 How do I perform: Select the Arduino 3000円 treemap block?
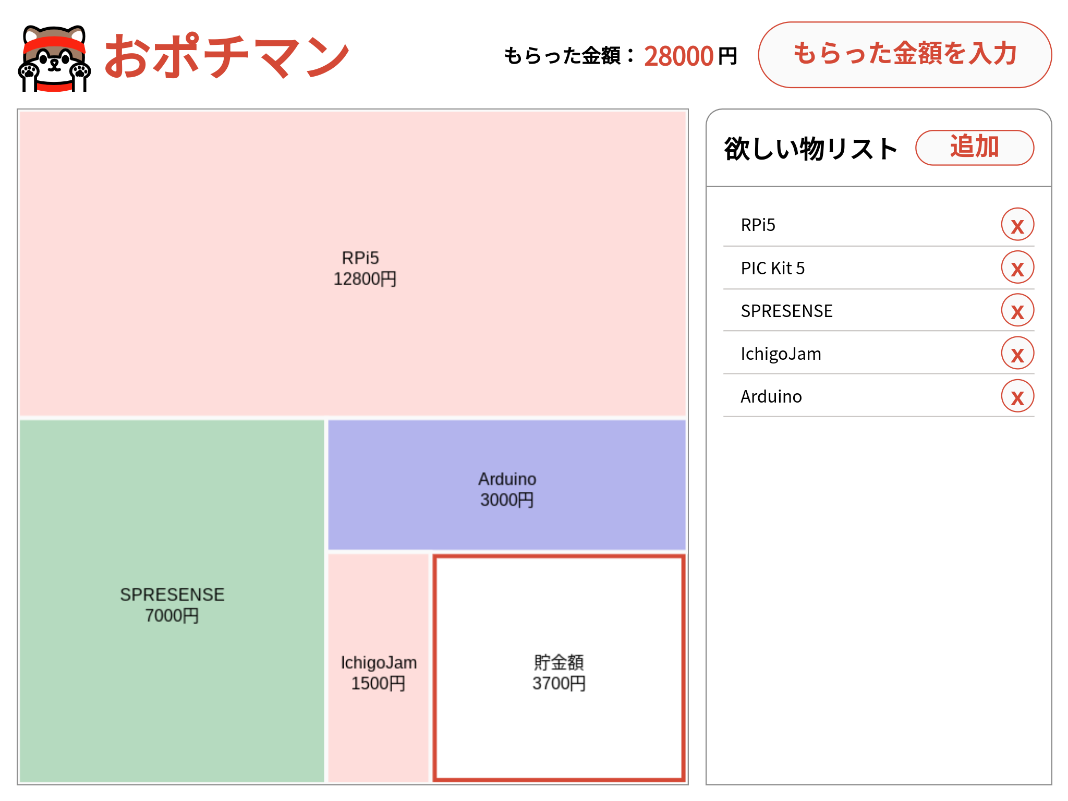pos(507,485)
